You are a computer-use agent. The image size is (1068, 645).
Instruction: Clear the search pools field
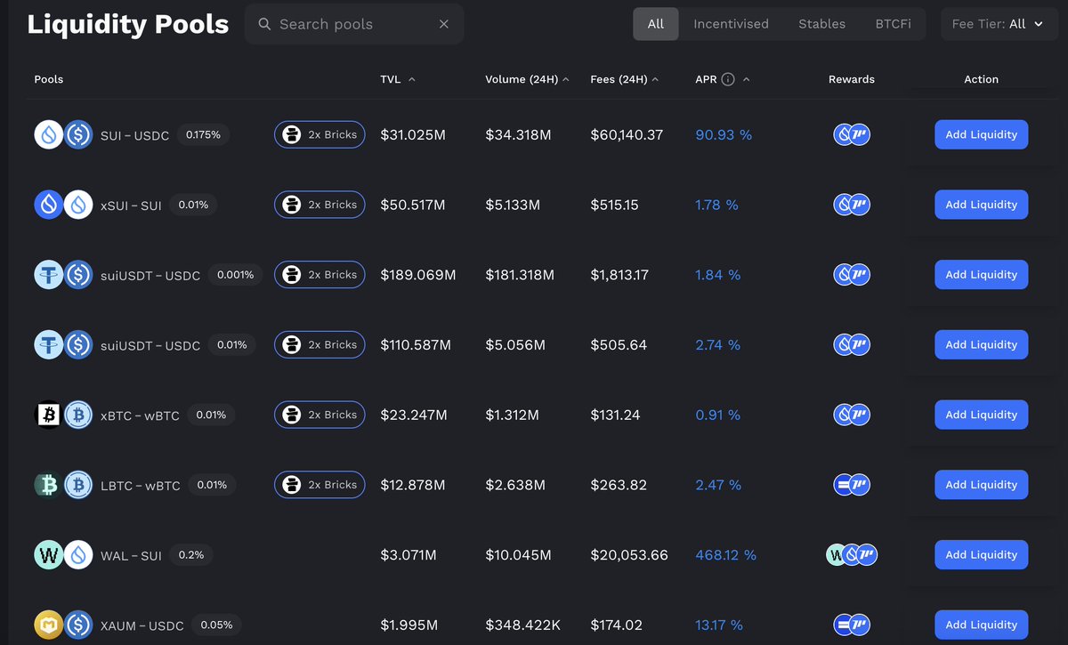[x=444, y=24]
